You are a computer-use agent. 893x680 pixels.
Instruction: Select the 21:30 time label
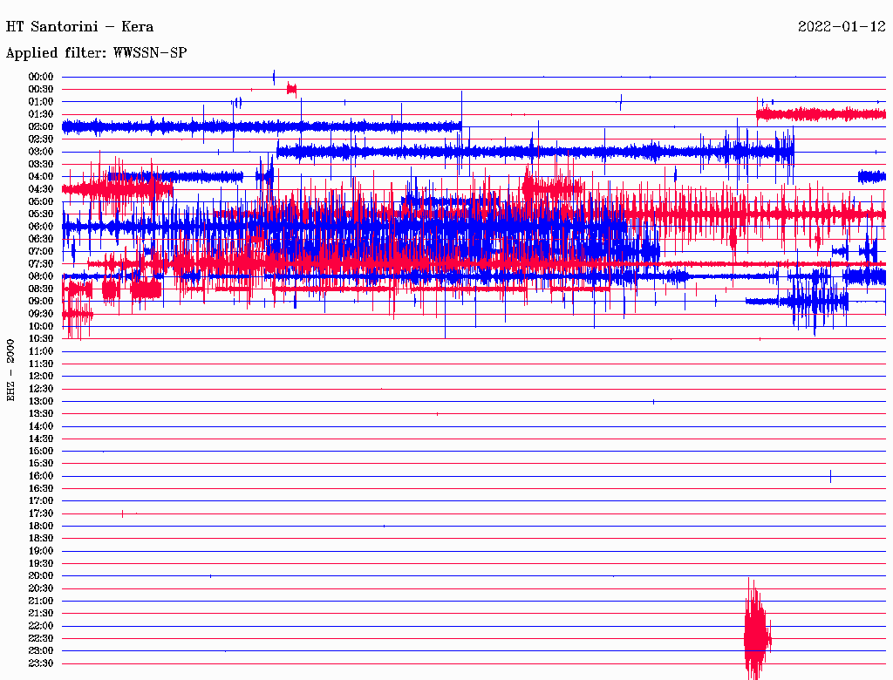(x=41, y=614)
